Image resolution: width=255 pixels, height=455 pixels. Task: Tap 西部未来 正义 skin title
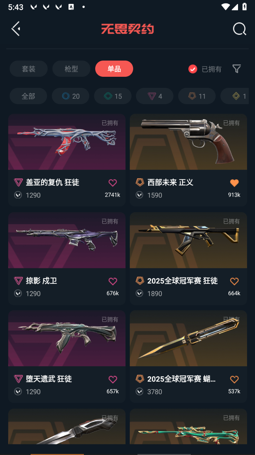tap(170, 182)
